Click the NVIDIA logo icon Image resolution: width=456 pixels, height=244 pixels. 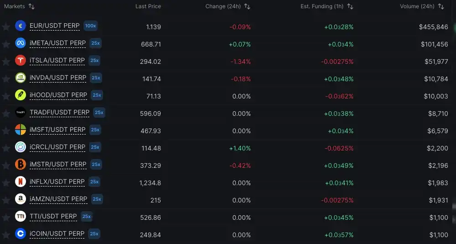click(21, 78)
